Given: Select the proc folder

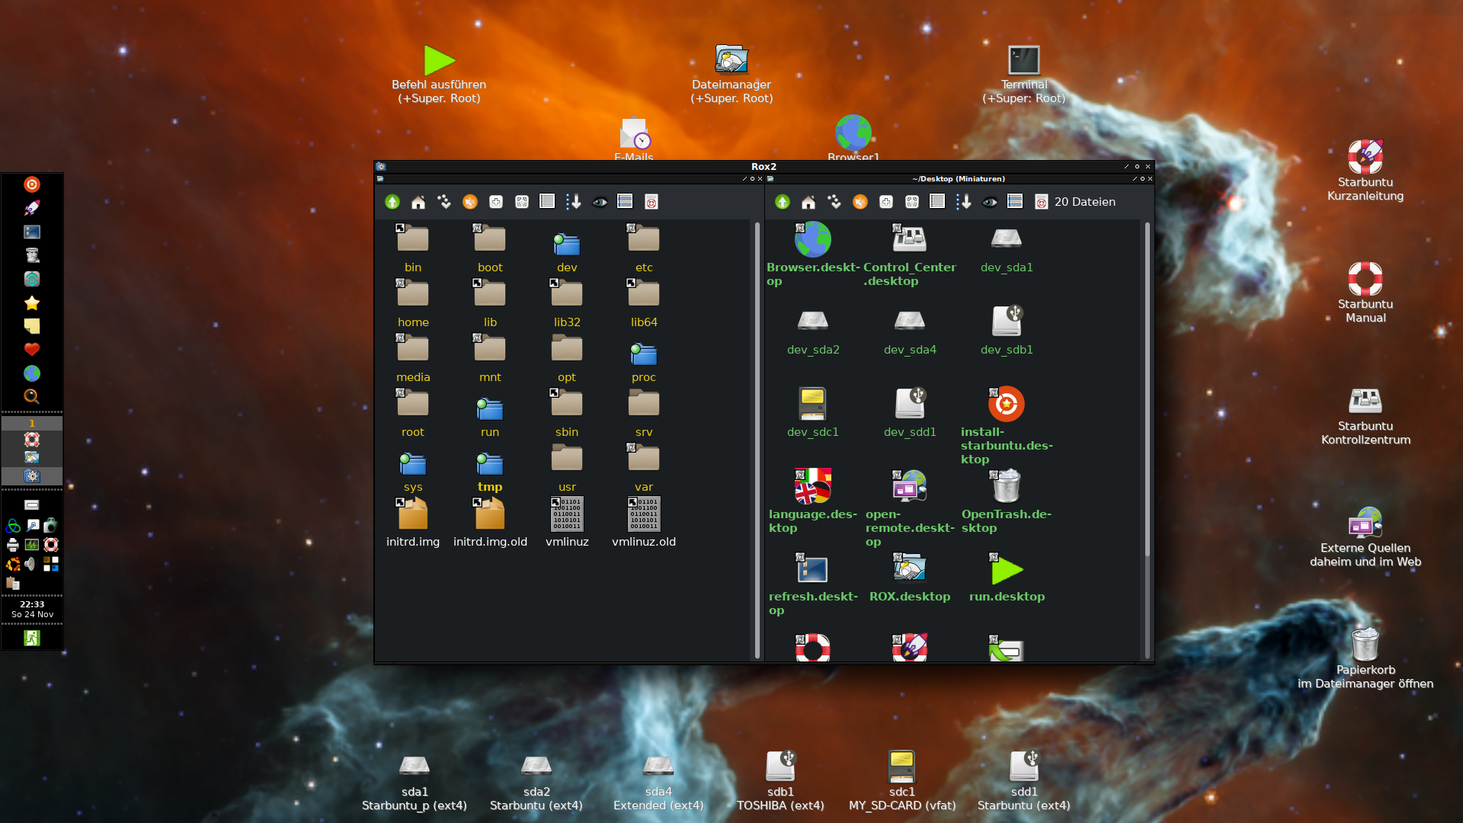Looking at the screenshot, I should 644,361.
